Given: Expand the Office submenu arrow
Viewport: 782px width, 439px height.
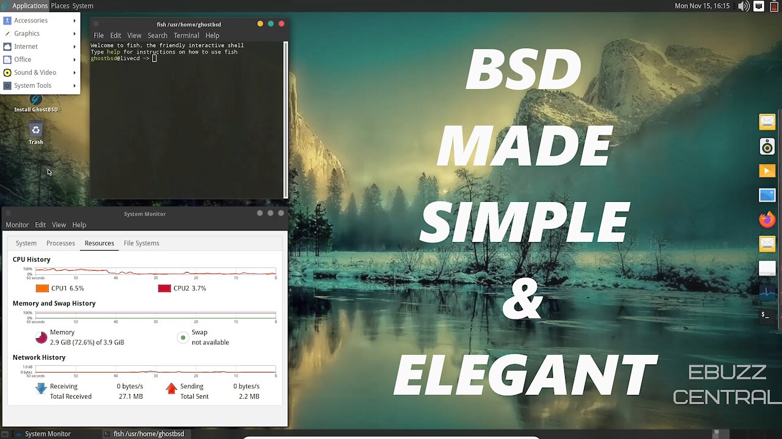Looking at the screenshot, I should point(75,60).
